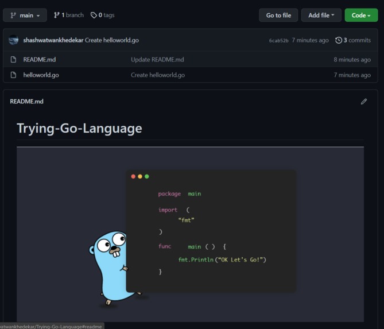Click the 0 tags link

103,15
